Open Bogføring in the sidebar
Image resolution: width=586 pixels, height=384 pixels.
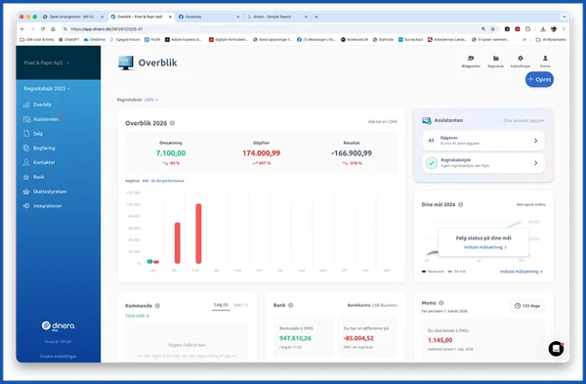pyautogui.click(x=39, y=149)
